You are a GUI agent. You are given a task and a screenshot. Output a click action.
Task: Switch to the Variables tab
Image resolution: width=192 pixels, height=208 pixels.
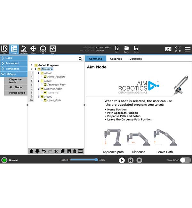tap(136, 59)
